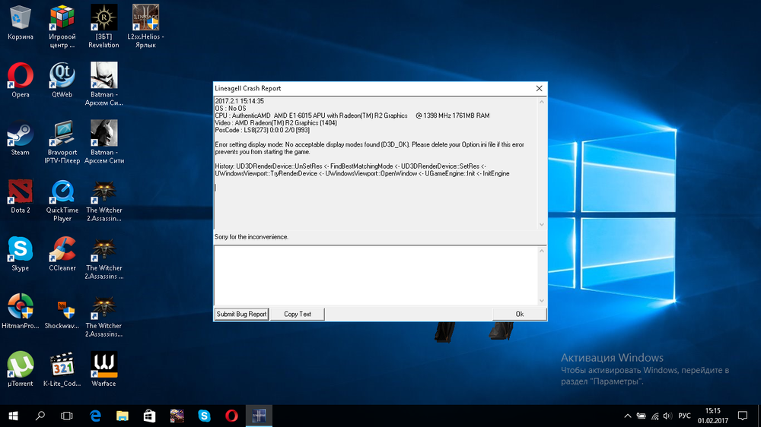Open the Steam desktop shortcut
Image resolution: width=761 pixels, height=427 pixels.
point(21,134)
